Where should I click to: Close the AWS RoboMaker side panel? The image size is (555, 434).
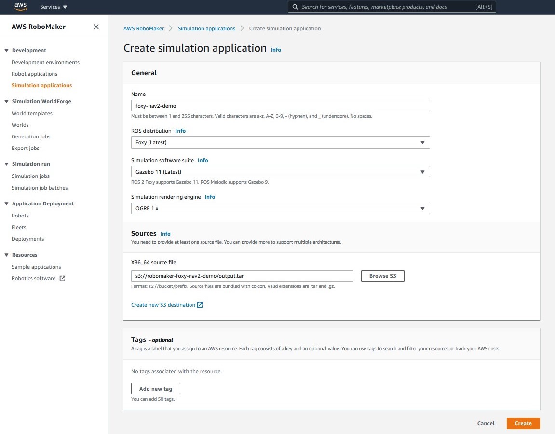(x=96, y=27)
